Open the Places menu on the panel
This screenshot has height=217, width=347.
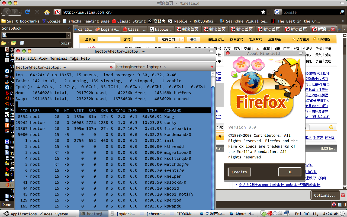tap(46, 214)
